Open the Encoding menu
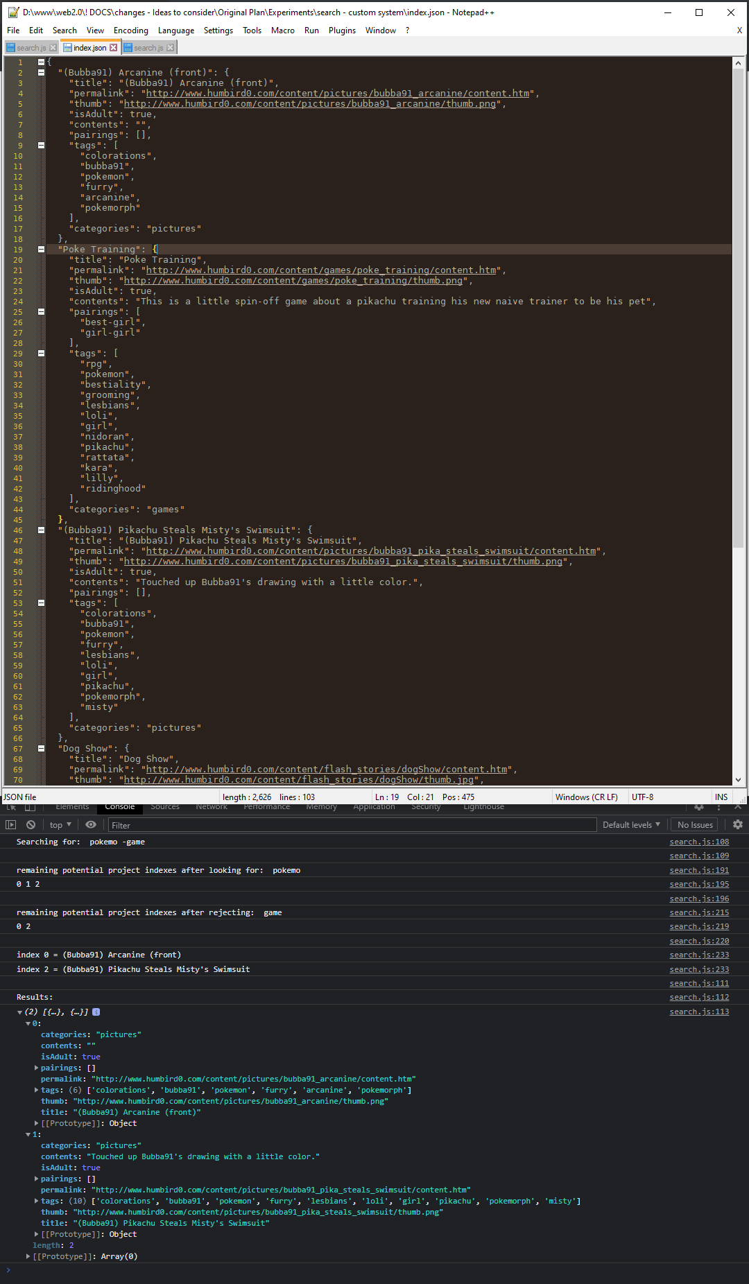The image size is (749, 1284). [130, 31]
